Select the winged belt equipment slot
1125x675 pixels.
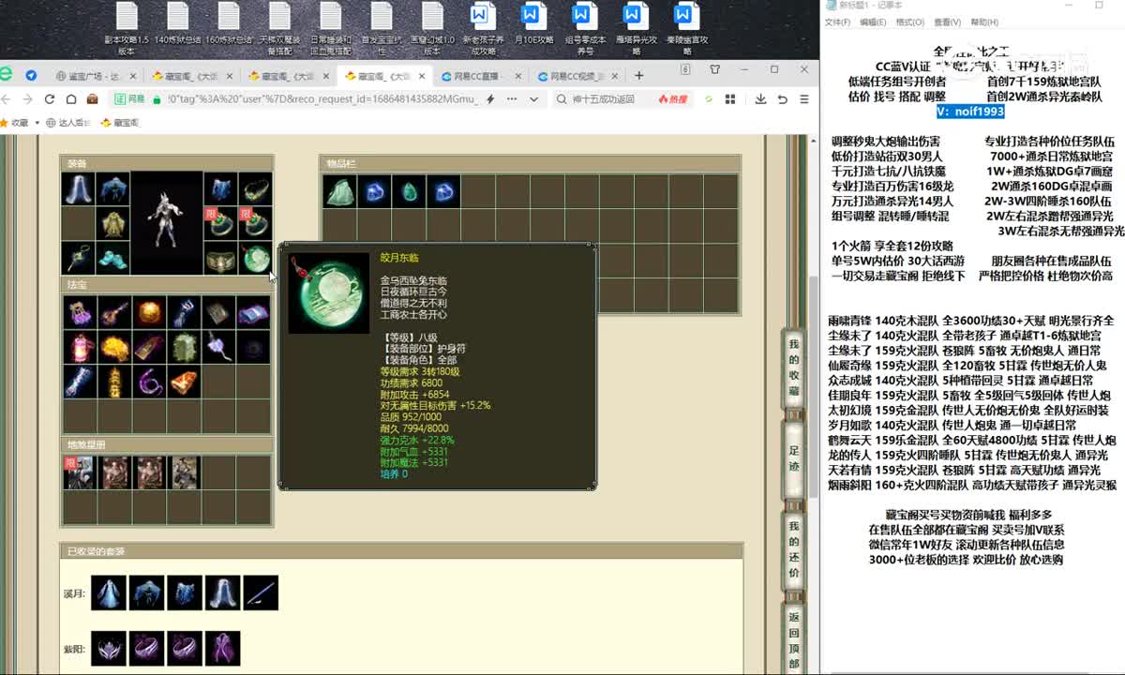[220, 259]
